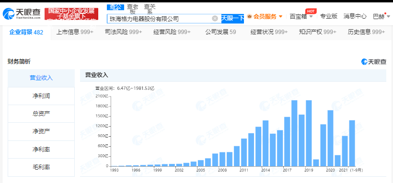The width and height of the screenshot is (393, 183).
Task: Click the revenue bar above the 2011 label
Action: tap(244, 152)
